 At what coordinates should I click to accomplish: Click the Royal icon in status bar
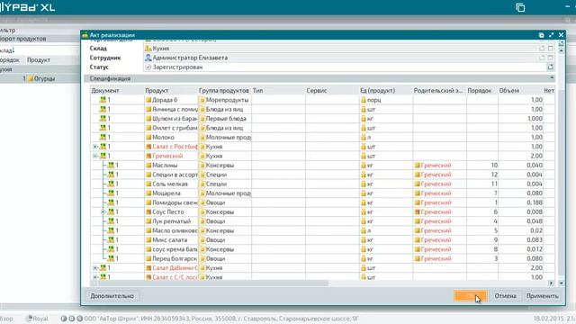click(30, 319)
